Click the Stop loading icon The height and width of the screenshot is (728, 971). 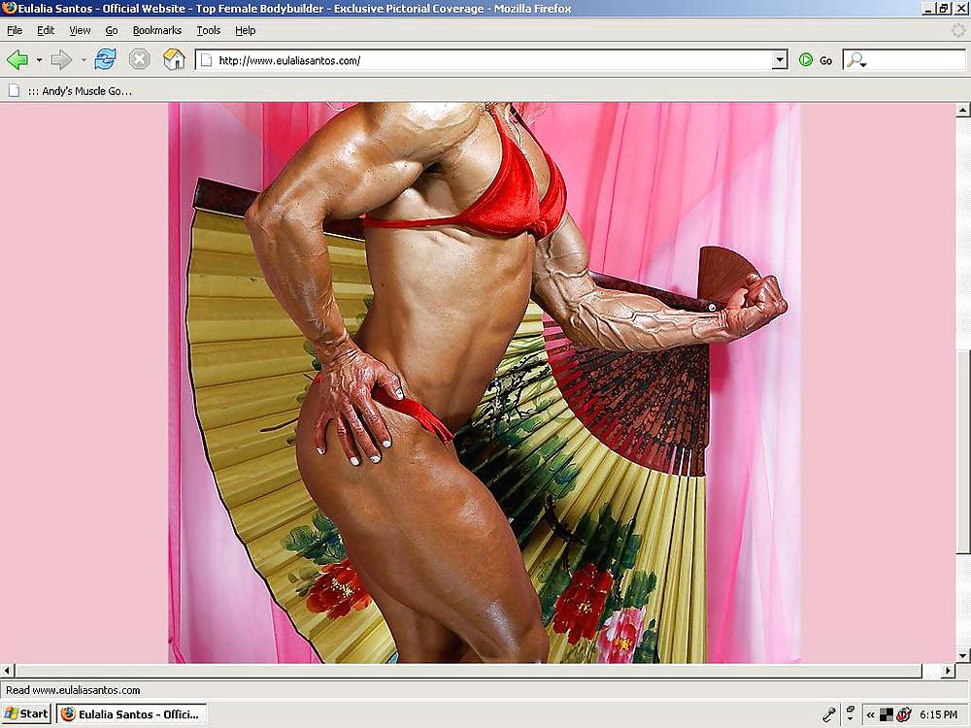pos(139,59)
